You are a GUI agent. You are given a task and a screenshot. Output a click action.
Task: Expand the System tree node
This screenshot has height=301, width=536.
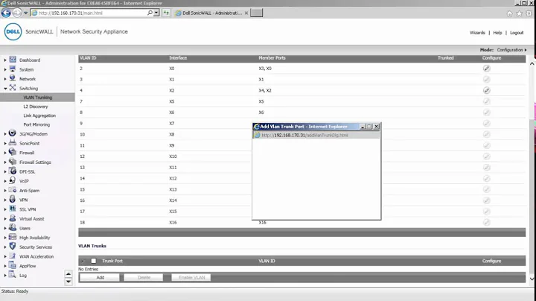coord(5,69)
